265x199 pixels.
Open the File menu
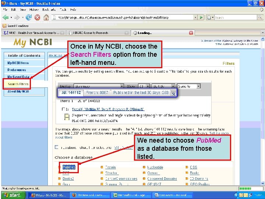(5, 10)
